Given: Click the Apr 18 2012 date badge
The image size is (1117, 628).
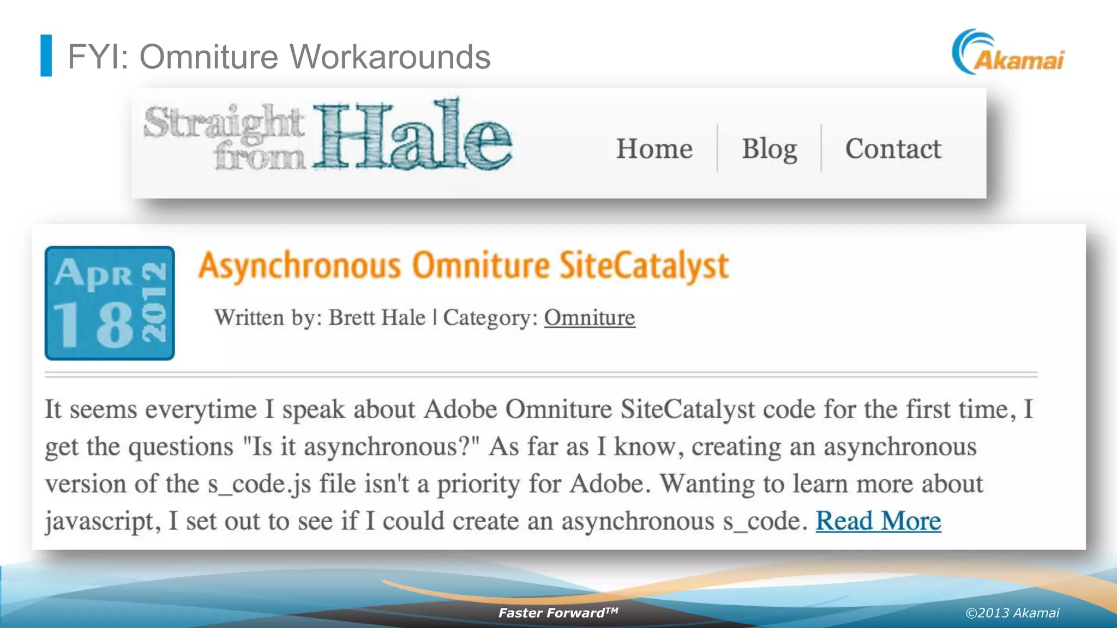Looking at the screenshot, I should point(110,303).
